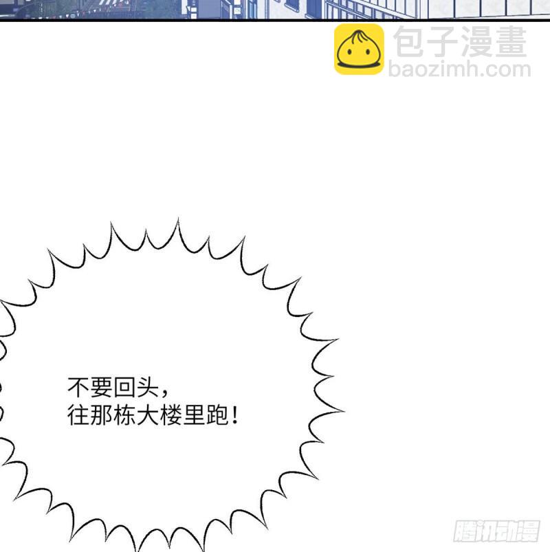550x552 pixels.
Task: Click the black panel border line
Action: coord(275,21)
